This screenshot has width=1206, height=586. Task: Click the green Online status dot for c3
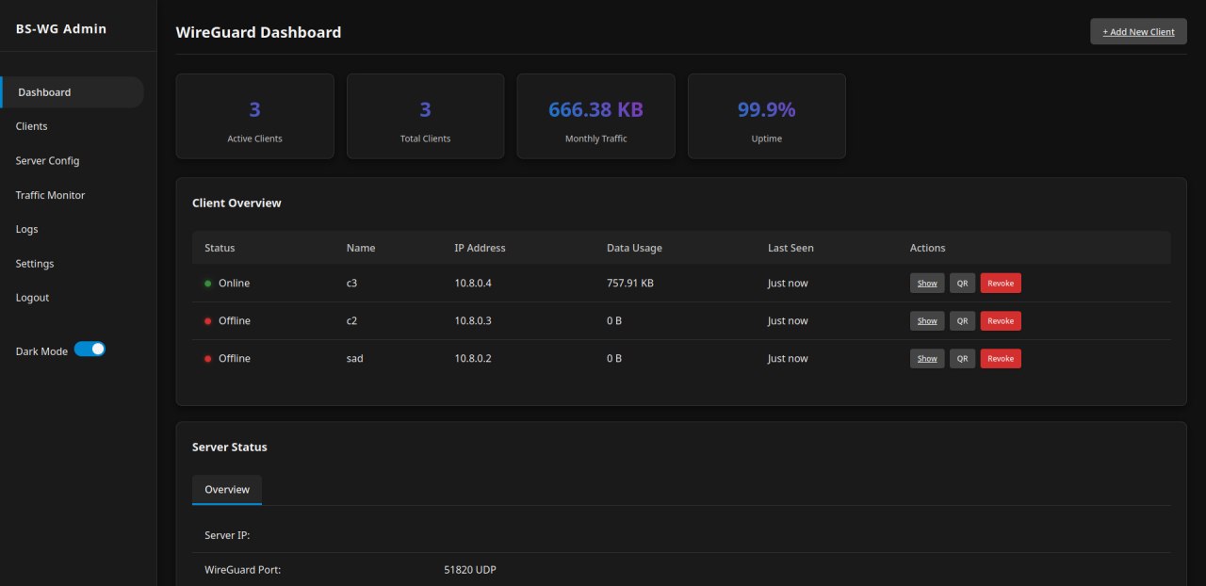(x=207, y=284)
